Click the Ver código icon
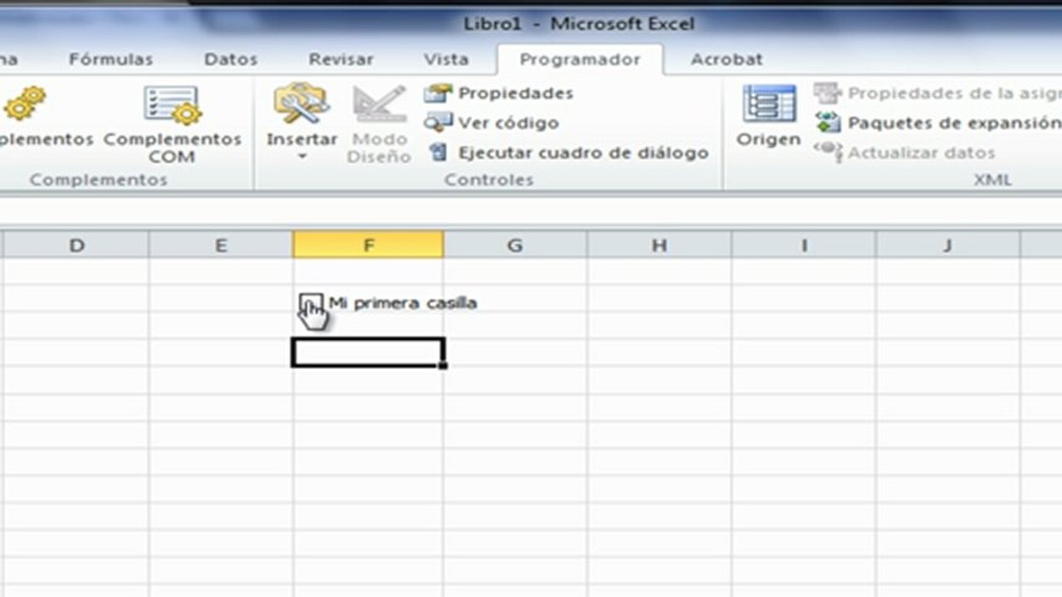Screen dimensions: 1062x597 tap(438, 123)
